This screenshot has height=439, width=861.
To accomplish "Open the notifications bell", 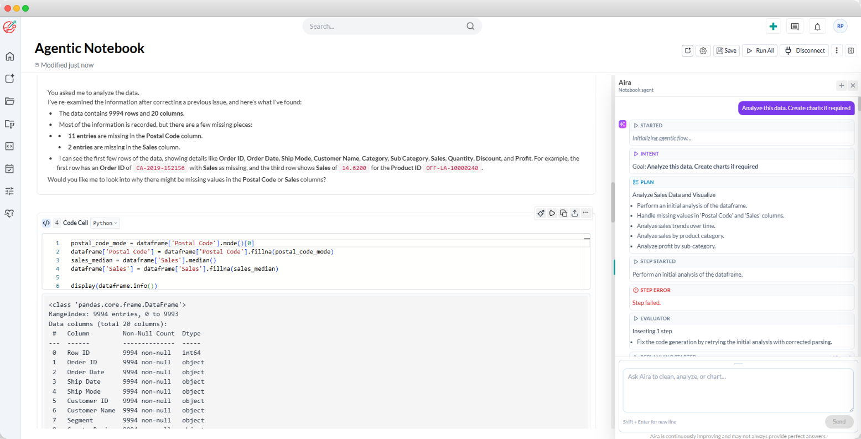I will [817, 26].
